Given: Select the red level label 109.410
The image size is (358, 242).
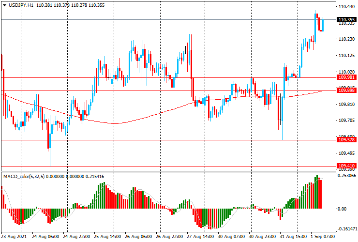Looking at the screenshot, I should 346,166.
